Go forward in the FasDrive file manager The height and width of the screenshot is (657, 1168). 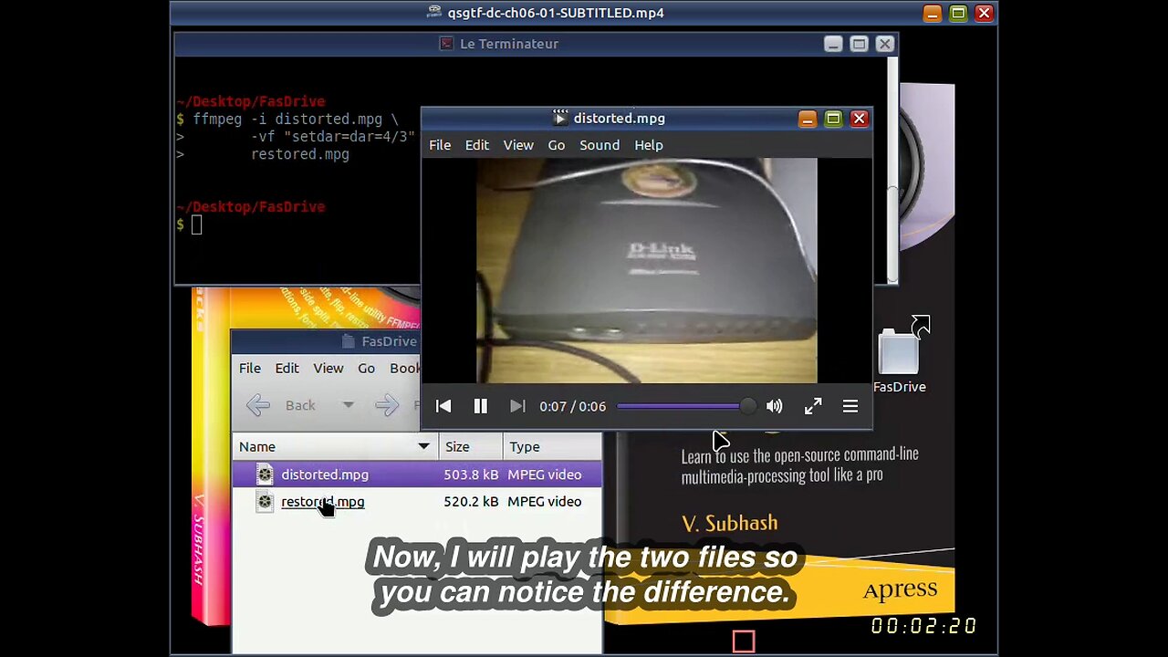tap(387, 405)
